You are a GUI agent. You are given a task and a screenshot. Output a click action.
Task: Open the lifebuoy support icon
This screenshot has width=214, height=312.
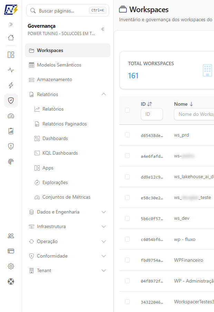(11, 281)
